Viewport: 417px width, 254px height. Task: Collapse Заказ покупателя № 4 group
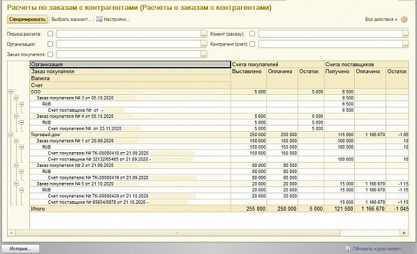16,116
